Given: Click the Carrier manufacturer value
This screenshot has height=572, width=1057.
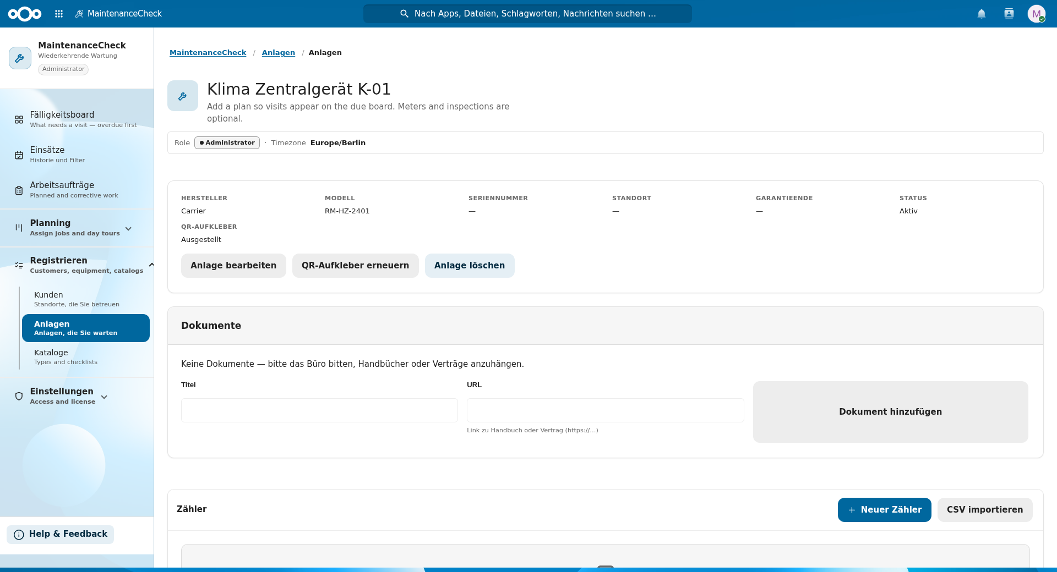Looking at the screenshot, I should 193,211.
